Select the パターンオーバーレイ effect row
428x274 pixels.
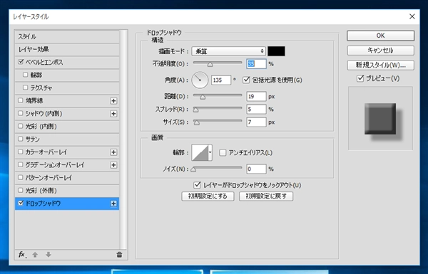coord(67,178)
